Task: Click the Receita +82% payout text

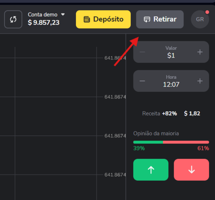Action: 160,113
